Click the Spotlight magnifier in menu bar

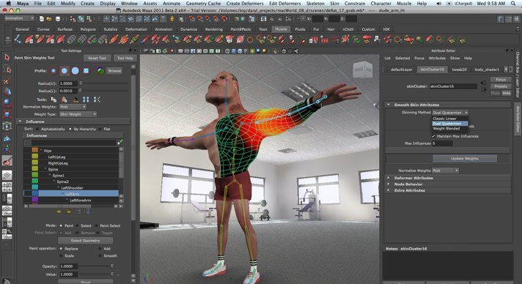click(513, 4)
